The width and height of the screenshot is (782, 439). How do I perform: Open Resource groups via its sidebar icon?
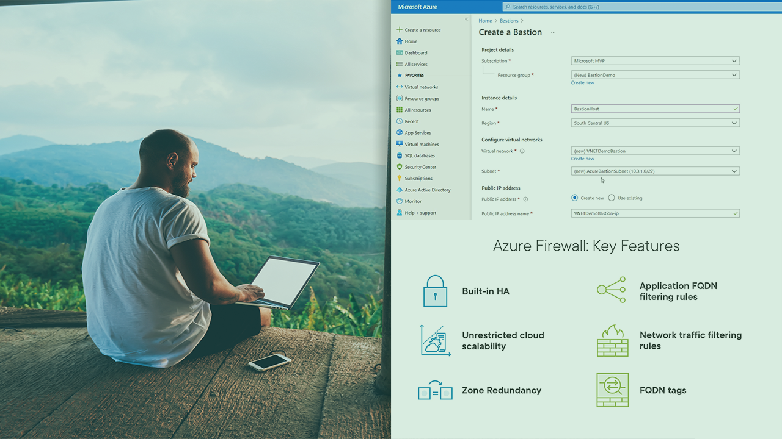pyautogui.click(x=400, y=99)
